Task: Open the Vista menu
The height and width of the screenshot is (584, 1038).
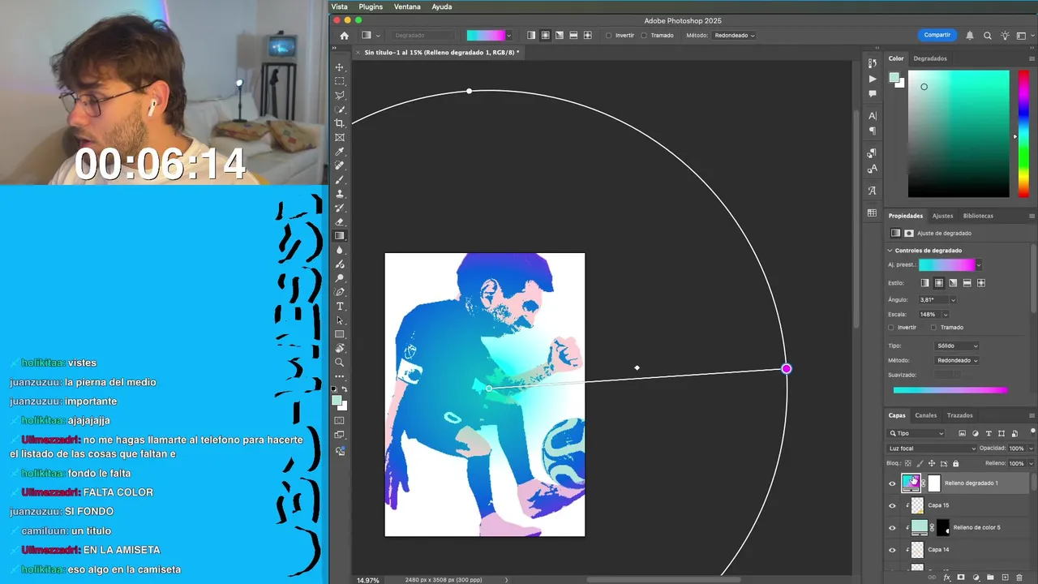Action: (x=340, y=6)
